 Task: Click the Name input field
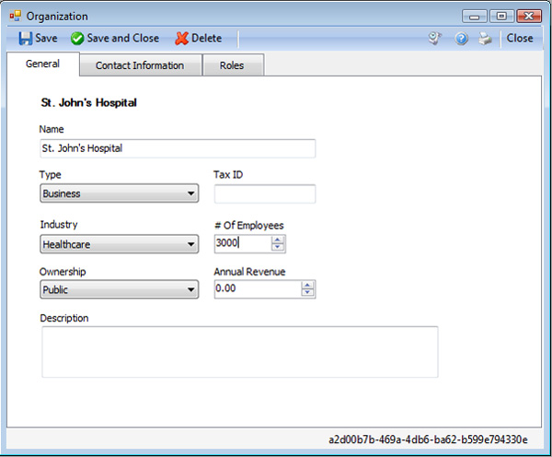tap(178, 148)
